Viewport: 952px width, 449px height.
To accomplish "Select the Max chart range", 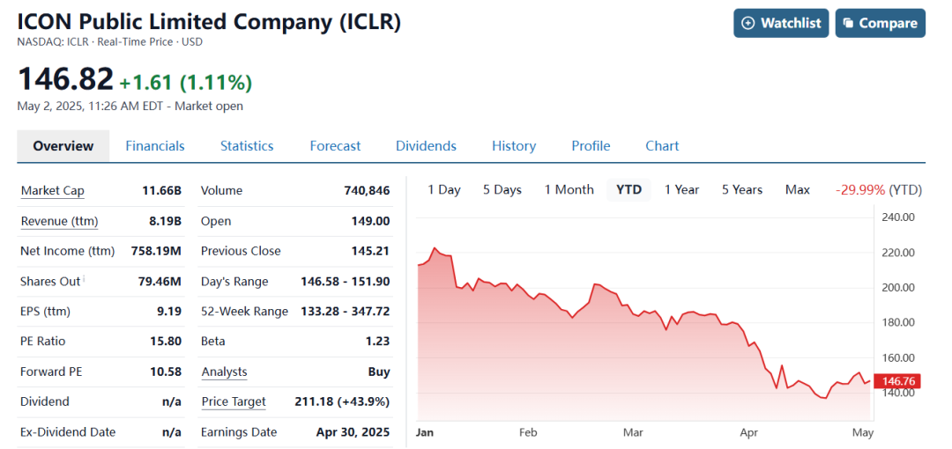I will point(798,189).
